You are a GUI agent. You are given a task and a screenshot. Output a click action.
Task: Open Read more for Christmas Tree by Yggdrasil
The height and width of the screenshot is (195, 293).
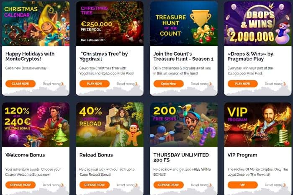127,84
